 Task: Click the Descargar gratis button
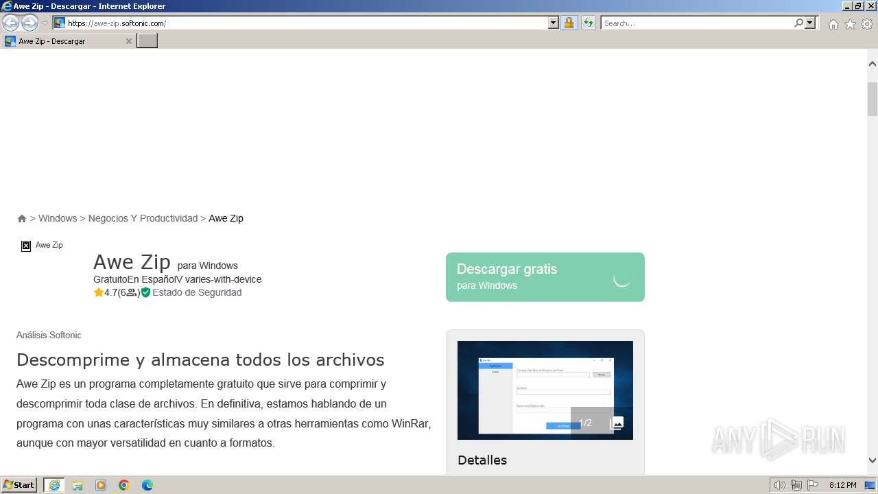click(545, 277)
